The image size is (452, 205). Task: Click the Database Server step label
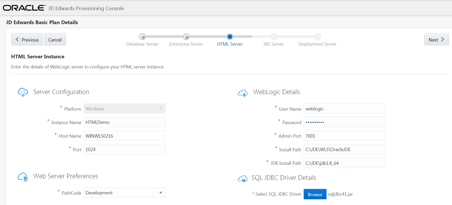click(x=142, y=44)
